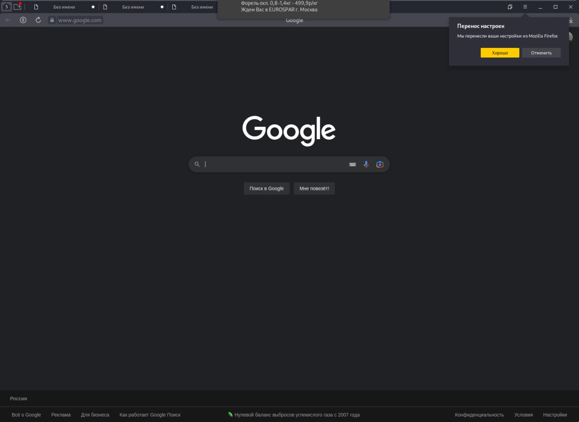The image size is (579, 422).
Task: Click the "Google" page title in address bar
Action: [294, 20]
